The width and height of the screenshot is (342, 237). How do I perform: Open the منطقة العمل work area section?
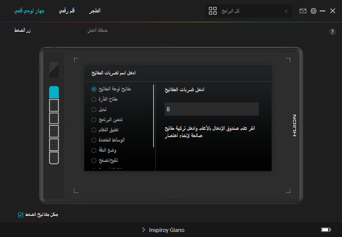[x=97, y=30]
